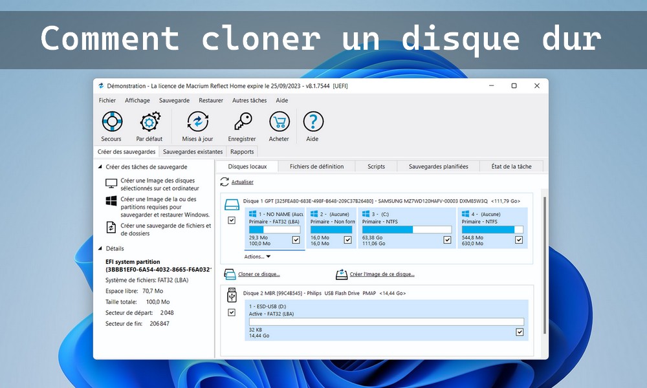Open Par défaut settings gear icon
This screenshot has height=388, width=647.
(x=149, y=122)
